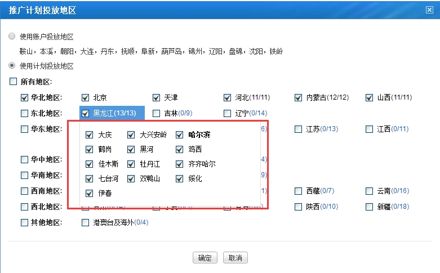Deselect 齐齐哈尔 city checkbox
This screenshot has width=440, height=273.
(x=180, y=164)
